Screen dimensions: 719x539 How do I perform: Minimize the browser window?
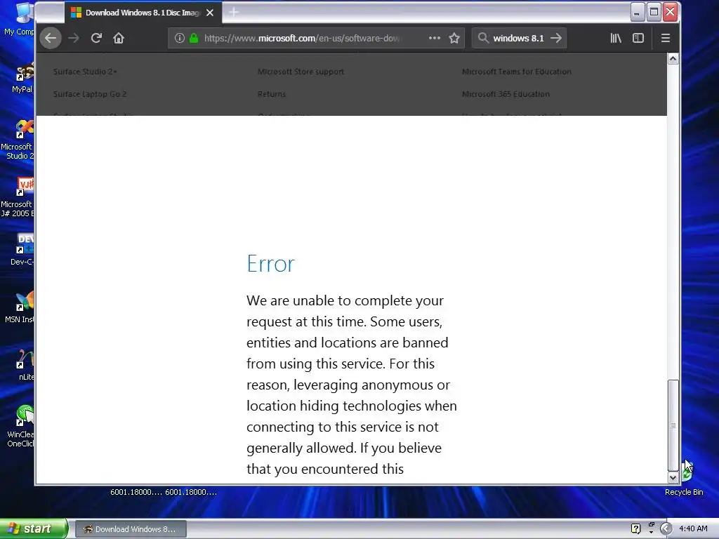(x=637, y=13)
